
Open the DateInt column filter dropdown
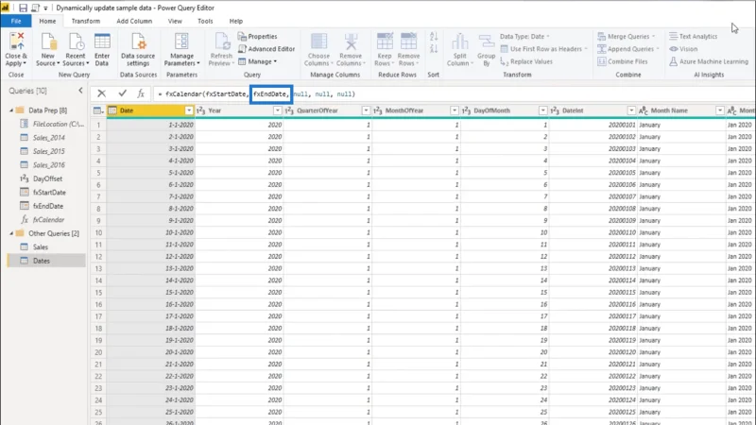coord(631,110)
